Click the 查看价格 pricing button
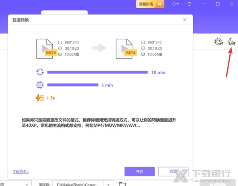Image resolution: width=238 pixels, height=186 pixels. (x=150, y=4)
